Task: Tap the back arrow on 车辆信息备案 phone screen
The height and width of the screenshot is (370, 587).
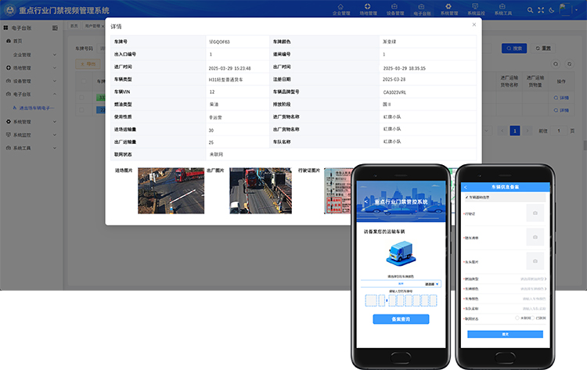Action: [466, 187]
